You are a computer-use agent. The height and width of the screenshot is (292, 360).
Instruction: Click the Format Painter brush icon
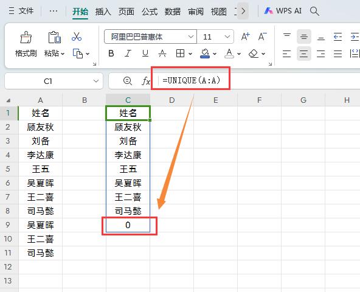tap(26, 38)
